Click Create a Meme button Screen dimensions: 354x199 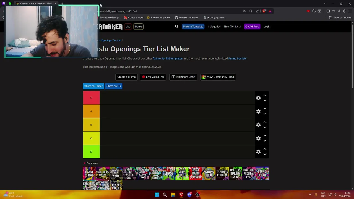(126, 77)
